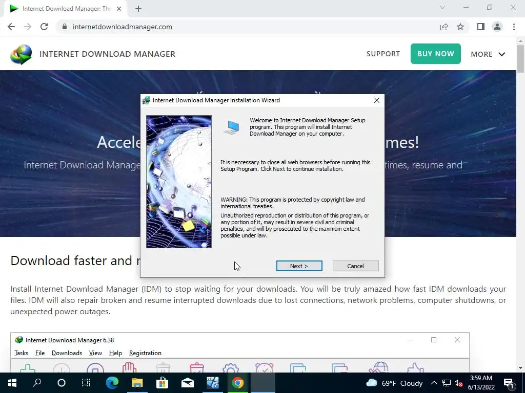The height and width of the screenshot is (393, 525).
Task: Open Chrome tab search chevron
Action: click(442, 7)
